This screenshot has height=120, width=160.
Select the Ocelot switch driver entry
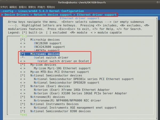[51, 58]
